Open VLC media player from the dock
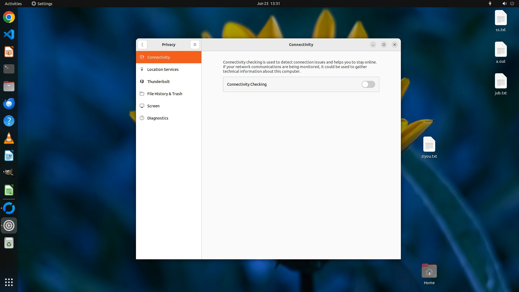The image size is (519, 292). (9, 138)
